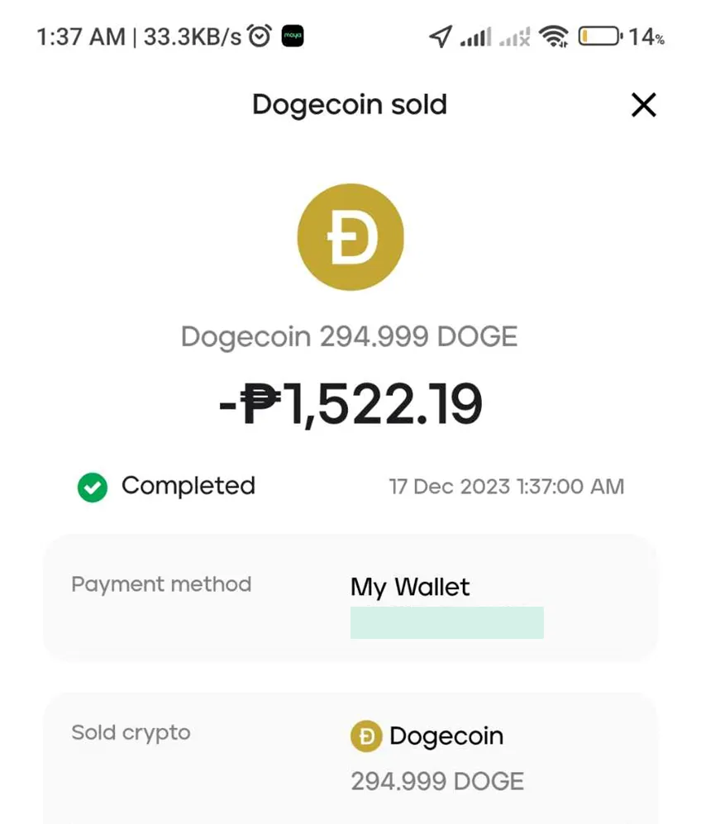Screen dimensions: 701x824
Task: Tap the green Completed checkmark icon
Action: (x=93, y=487)
